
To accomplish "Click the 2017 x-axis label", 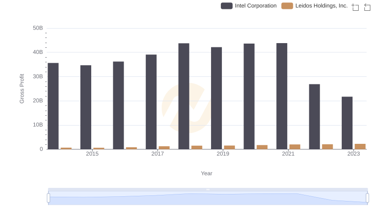I will pos(157,154).
